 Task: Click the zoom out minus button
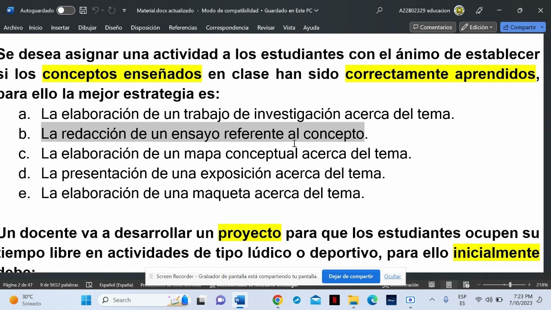(479, 285)
